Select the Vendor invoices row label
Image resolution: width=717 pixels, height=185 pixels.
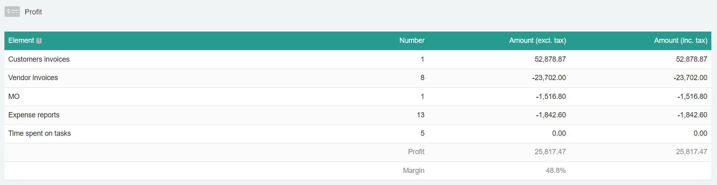click(33, 78)
